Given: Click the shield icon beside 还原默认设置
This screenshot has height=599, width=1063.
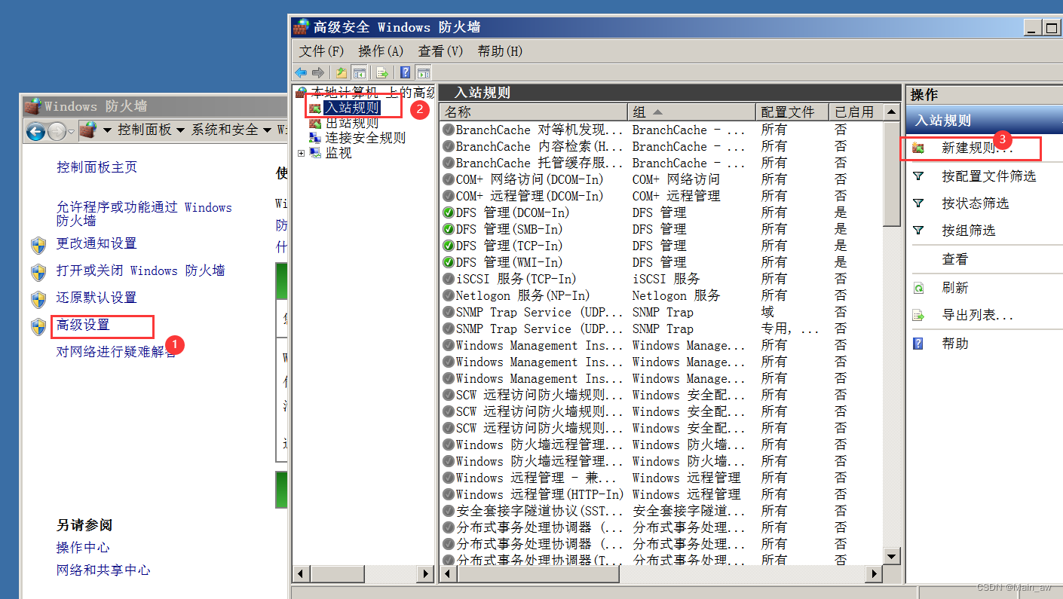Looking at the screenshot, I should click(38, 300).
